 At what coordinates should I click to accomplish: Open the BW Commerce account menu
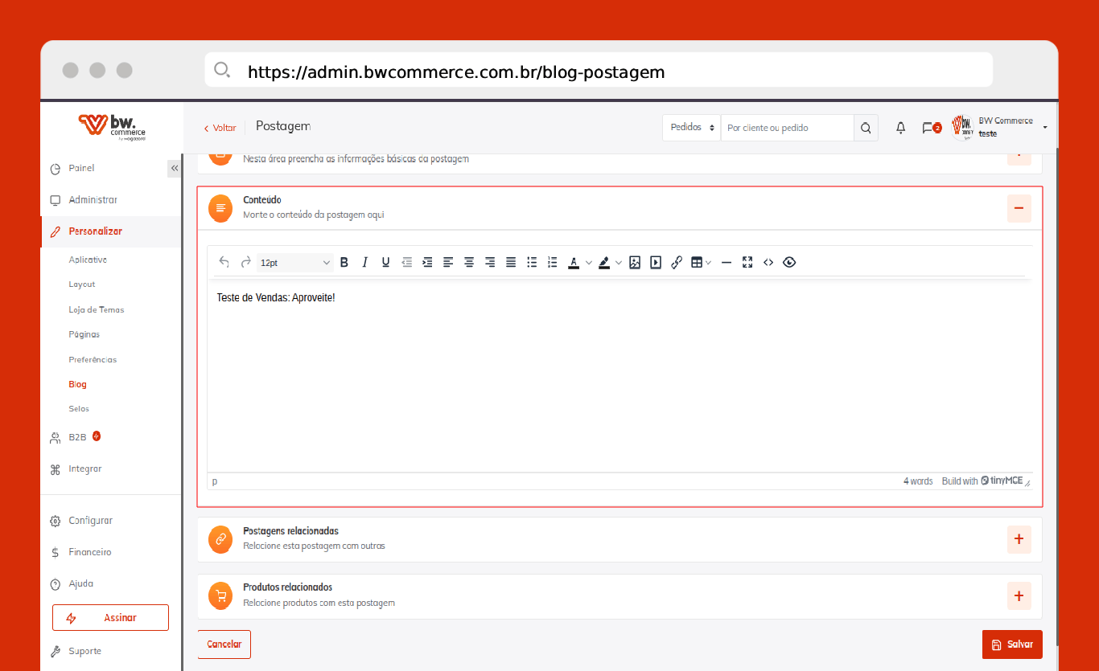coord(999,127)
